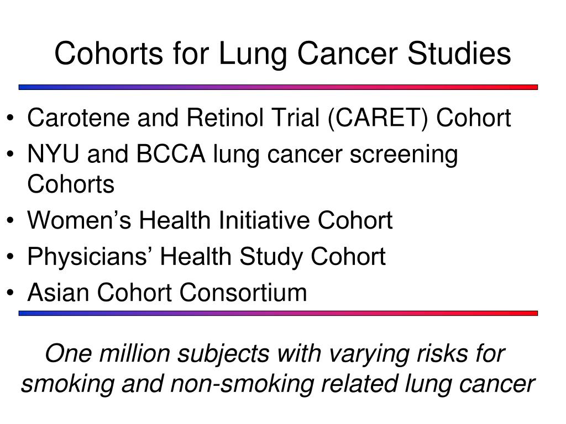Click the word Studies in the title

coord(459,54)
